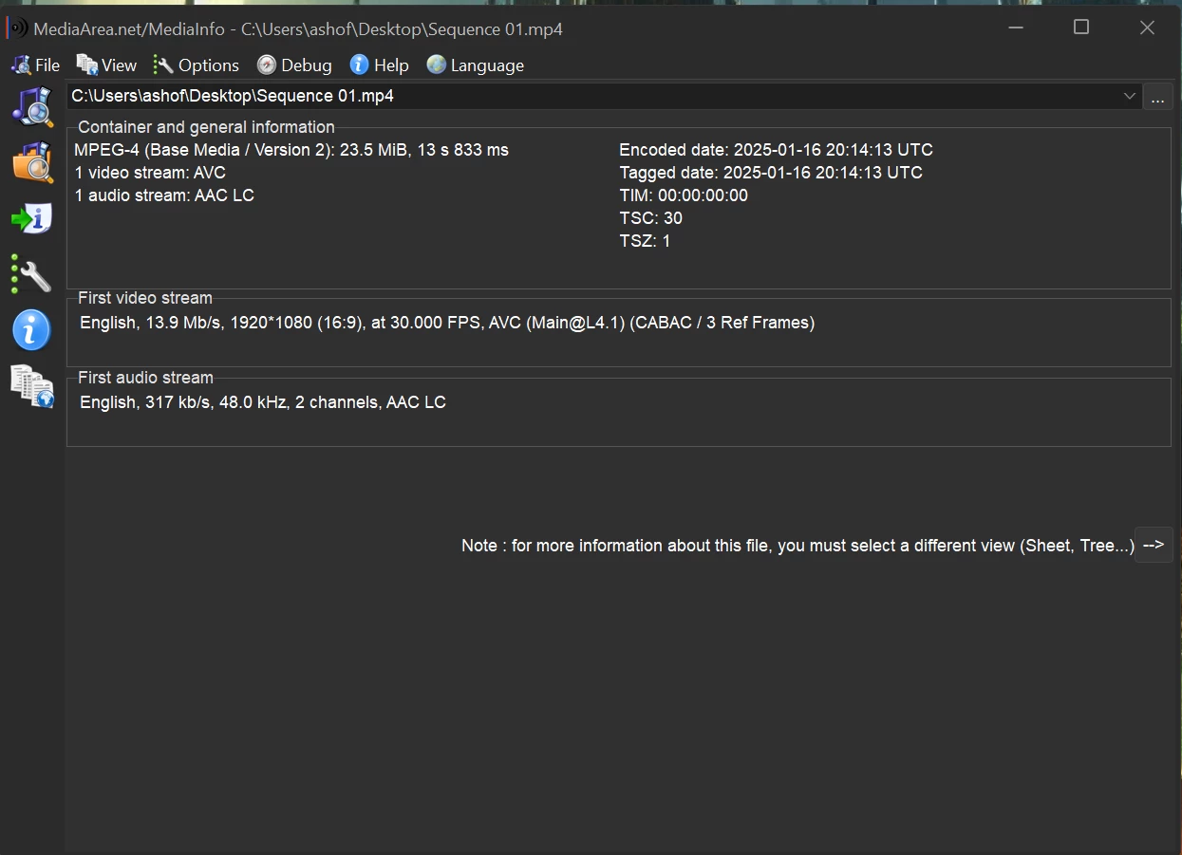Maximize the MediaInfo window
The width and height of the screenshot is (1182, 855).
tap(1080, 28)
